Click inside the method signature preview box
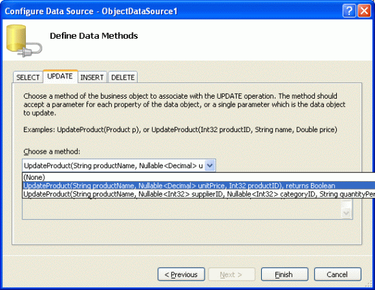 coord(182,209)
